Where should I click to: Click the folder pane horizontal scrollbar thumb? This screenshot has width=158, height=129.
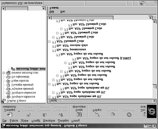[x=17, y=8]
